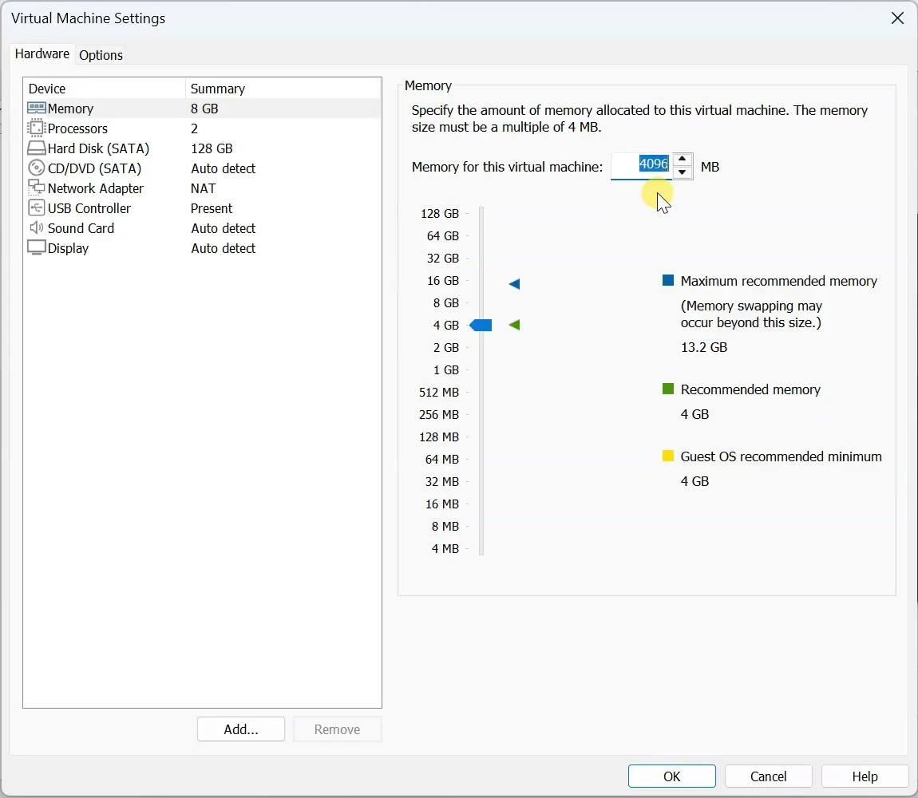Select the Sound Card row
Image resolution: width=918 pixels, height=798 pixels.
[x=202, y=227]
